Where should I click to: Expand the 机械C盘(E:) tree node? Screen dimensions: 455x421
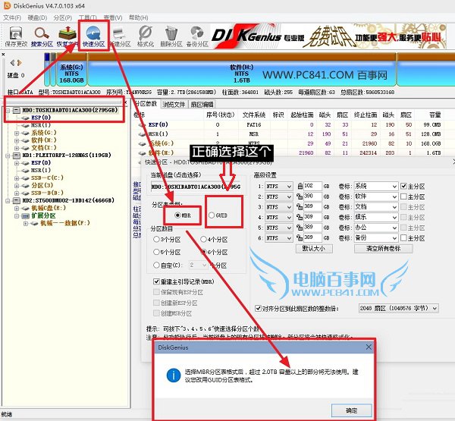tap(17, 208)
